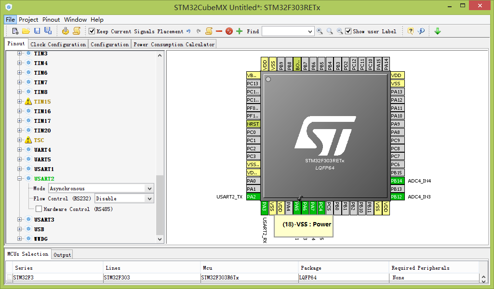The height and width of the screenshot is (289, 494).
Task: Open the Find combo box dropdown arrow
Action: coord(310,31)
